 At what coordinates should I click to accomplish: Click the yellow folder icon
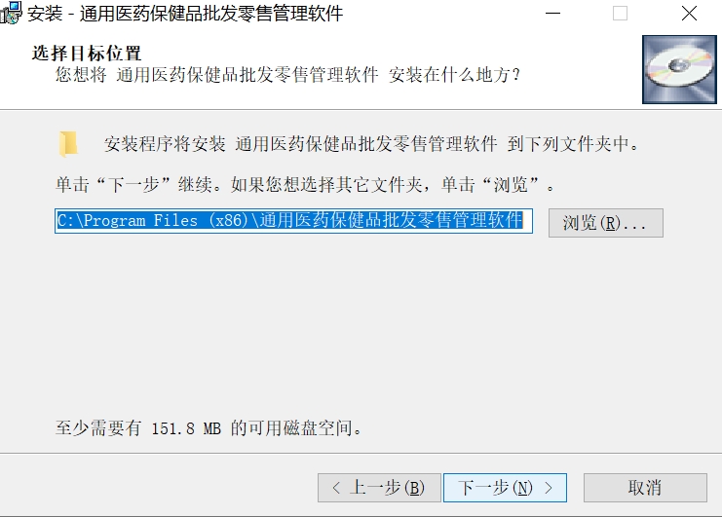click(68, 144)
